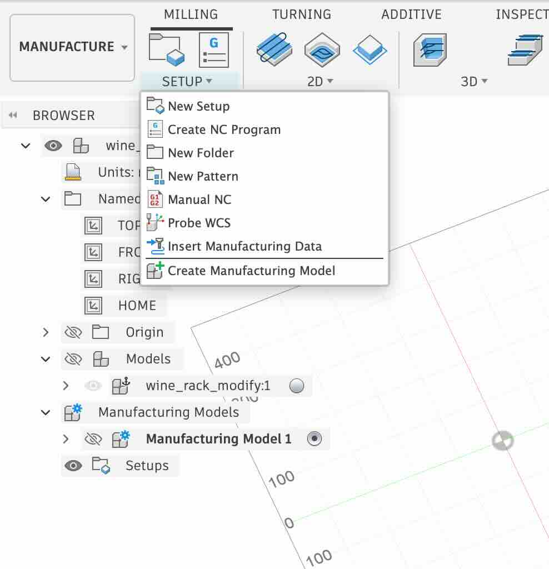Viewport: 549px width, 569px height.
Task: Click the Models component icon
Action: click(101, 358)
